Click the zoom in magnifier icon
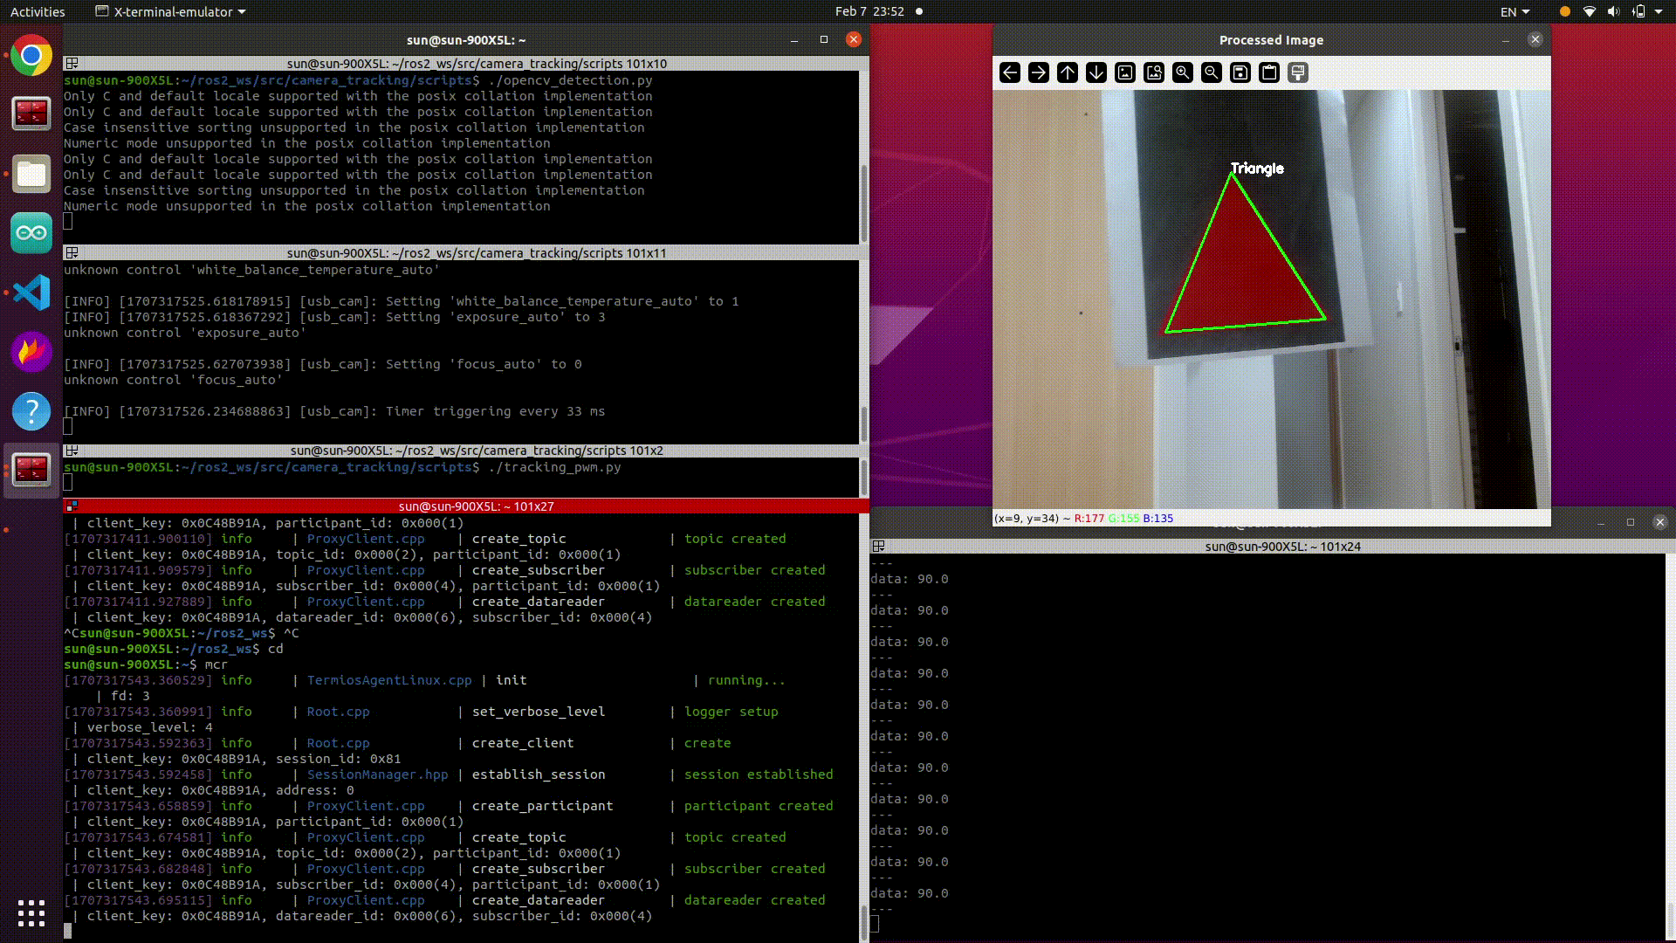Screen dimensions: 1676x943 1183,72
